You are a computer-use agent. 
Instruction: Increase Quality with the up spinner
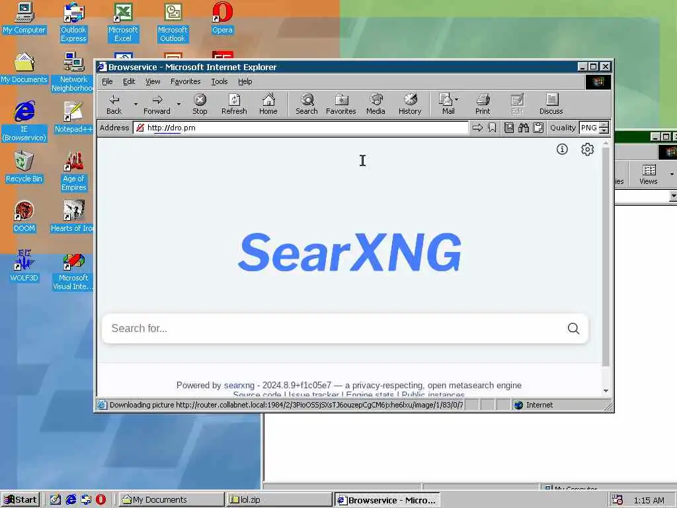tap(604, 125)
